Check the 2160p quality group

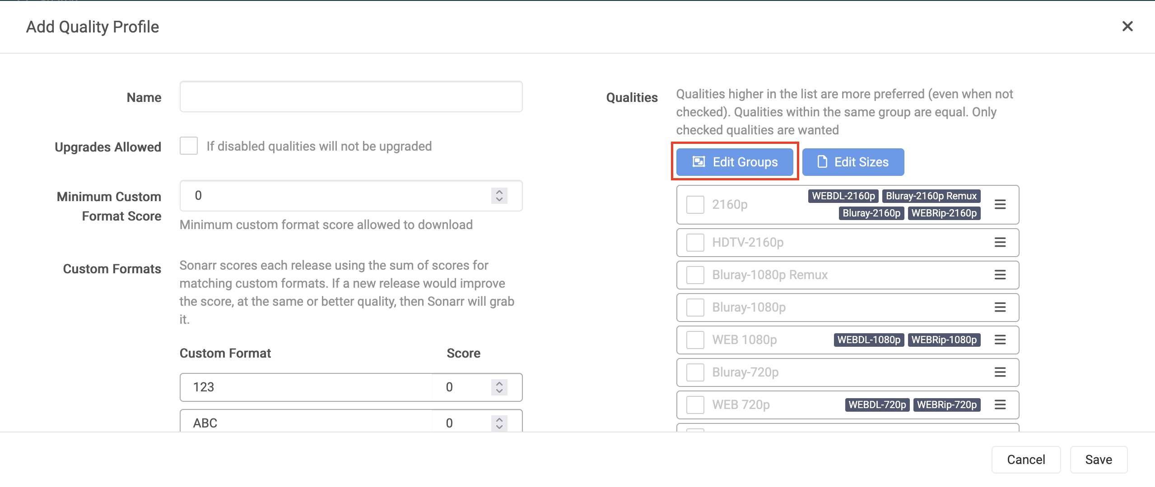pyautogui.click(x=695, y=204)
